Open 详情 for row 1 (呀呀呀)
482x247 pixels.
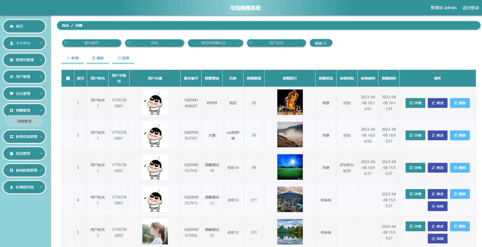pos(415,103)
